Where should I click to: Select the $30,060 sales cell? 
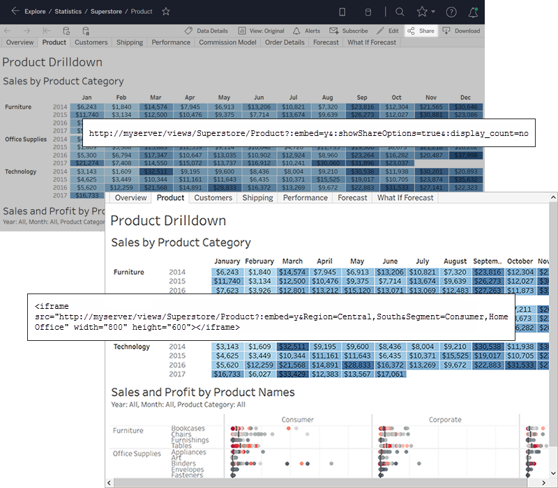pyautogui.click(x=328, y=163)
